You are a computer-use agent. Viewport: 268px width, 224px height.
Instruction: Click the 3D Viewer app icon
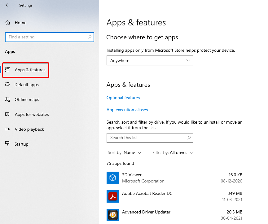(x=113, y=178)
